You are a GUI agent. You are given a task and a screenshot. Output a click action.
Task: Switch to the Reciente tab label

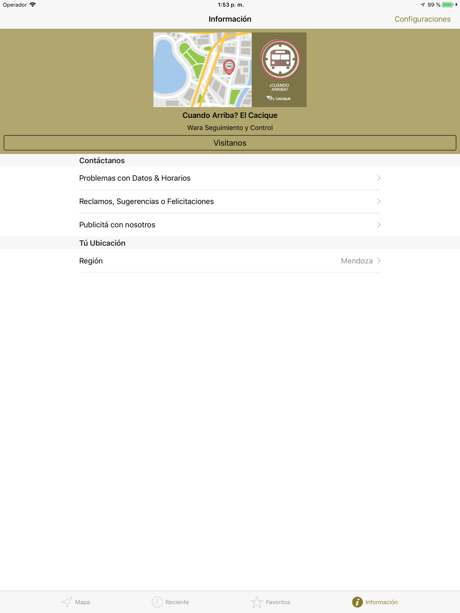pyautogui.click(x=177, y=602)
